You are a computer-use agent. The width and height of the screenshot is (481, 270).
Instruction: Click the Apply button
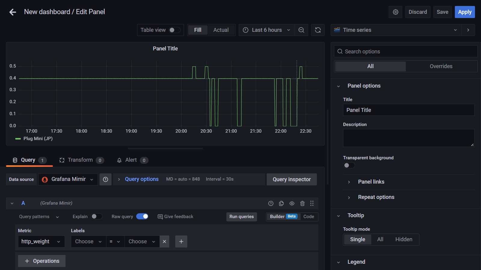[x=464, y=12]
